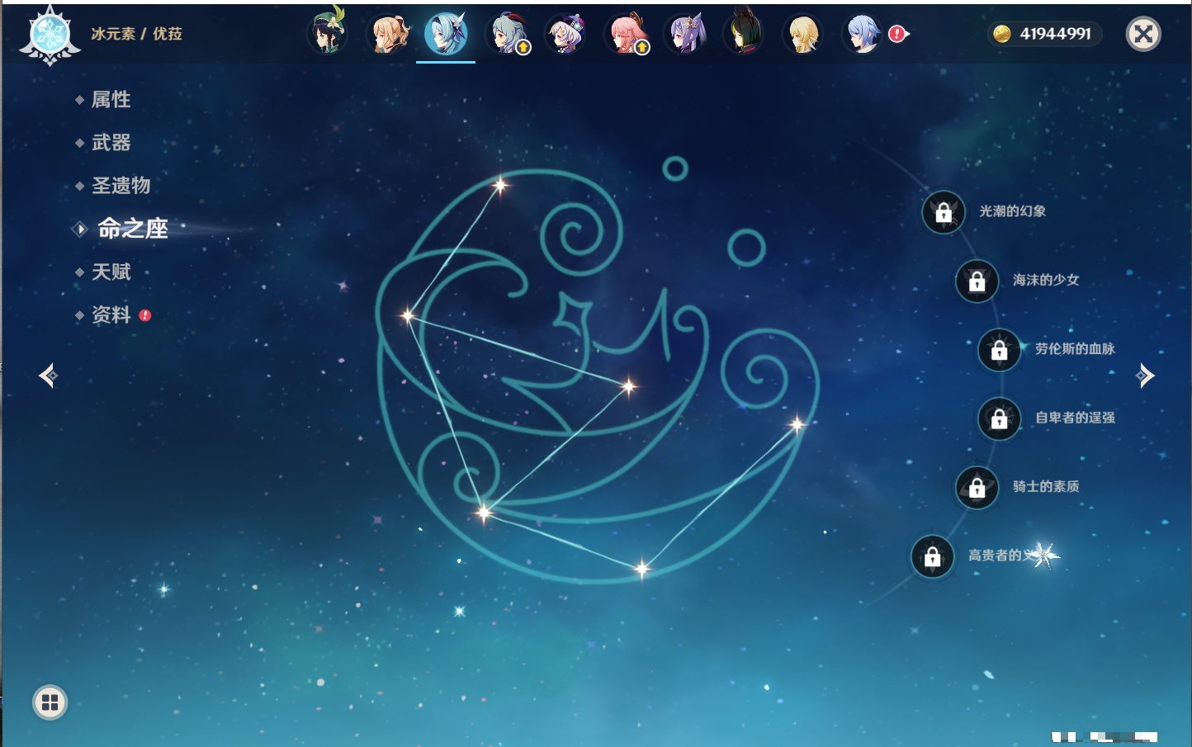Select the 命之座 constellation tab
The height and width of the screenshot is (747, 1192).
132,229
